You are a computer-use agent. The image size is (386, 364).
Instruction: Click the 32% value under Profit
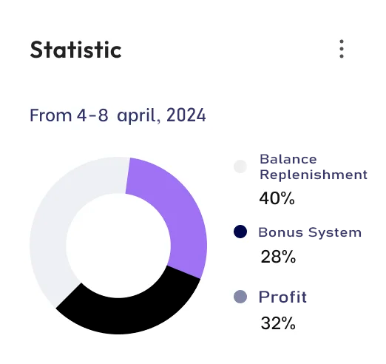278,323
